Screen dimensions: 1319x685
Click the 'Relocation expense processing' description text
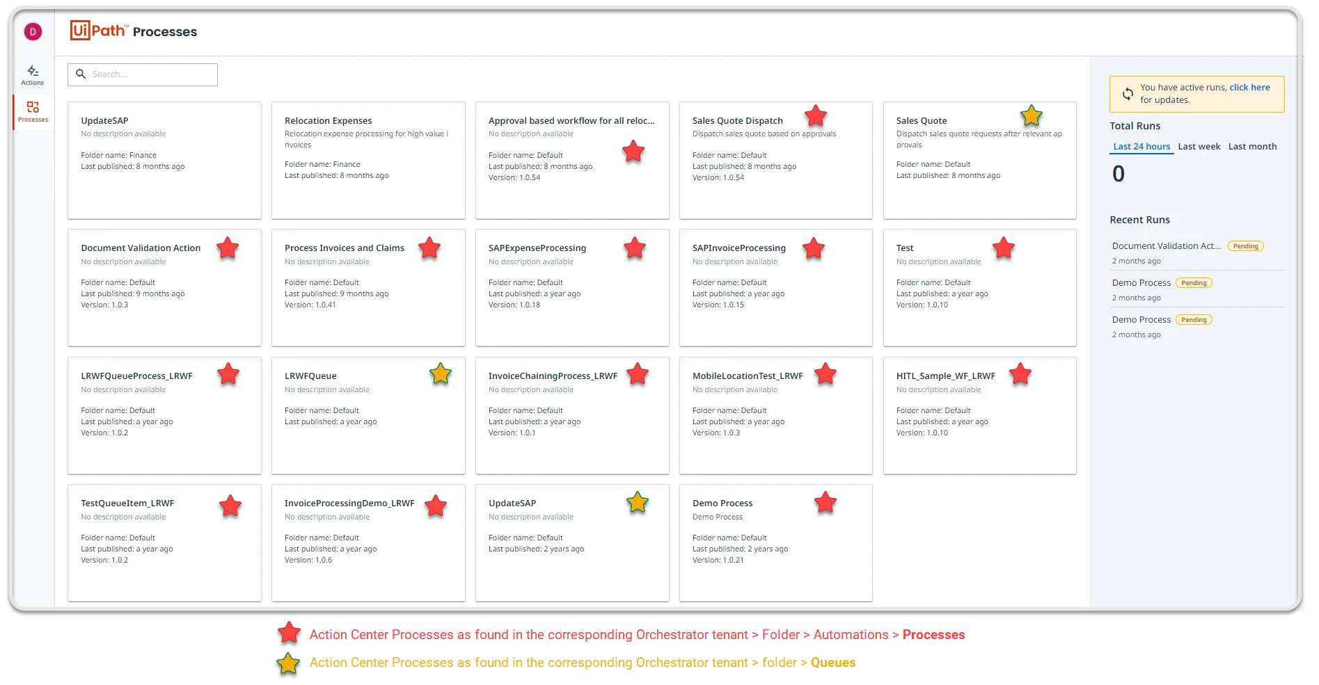click(366, 140)
